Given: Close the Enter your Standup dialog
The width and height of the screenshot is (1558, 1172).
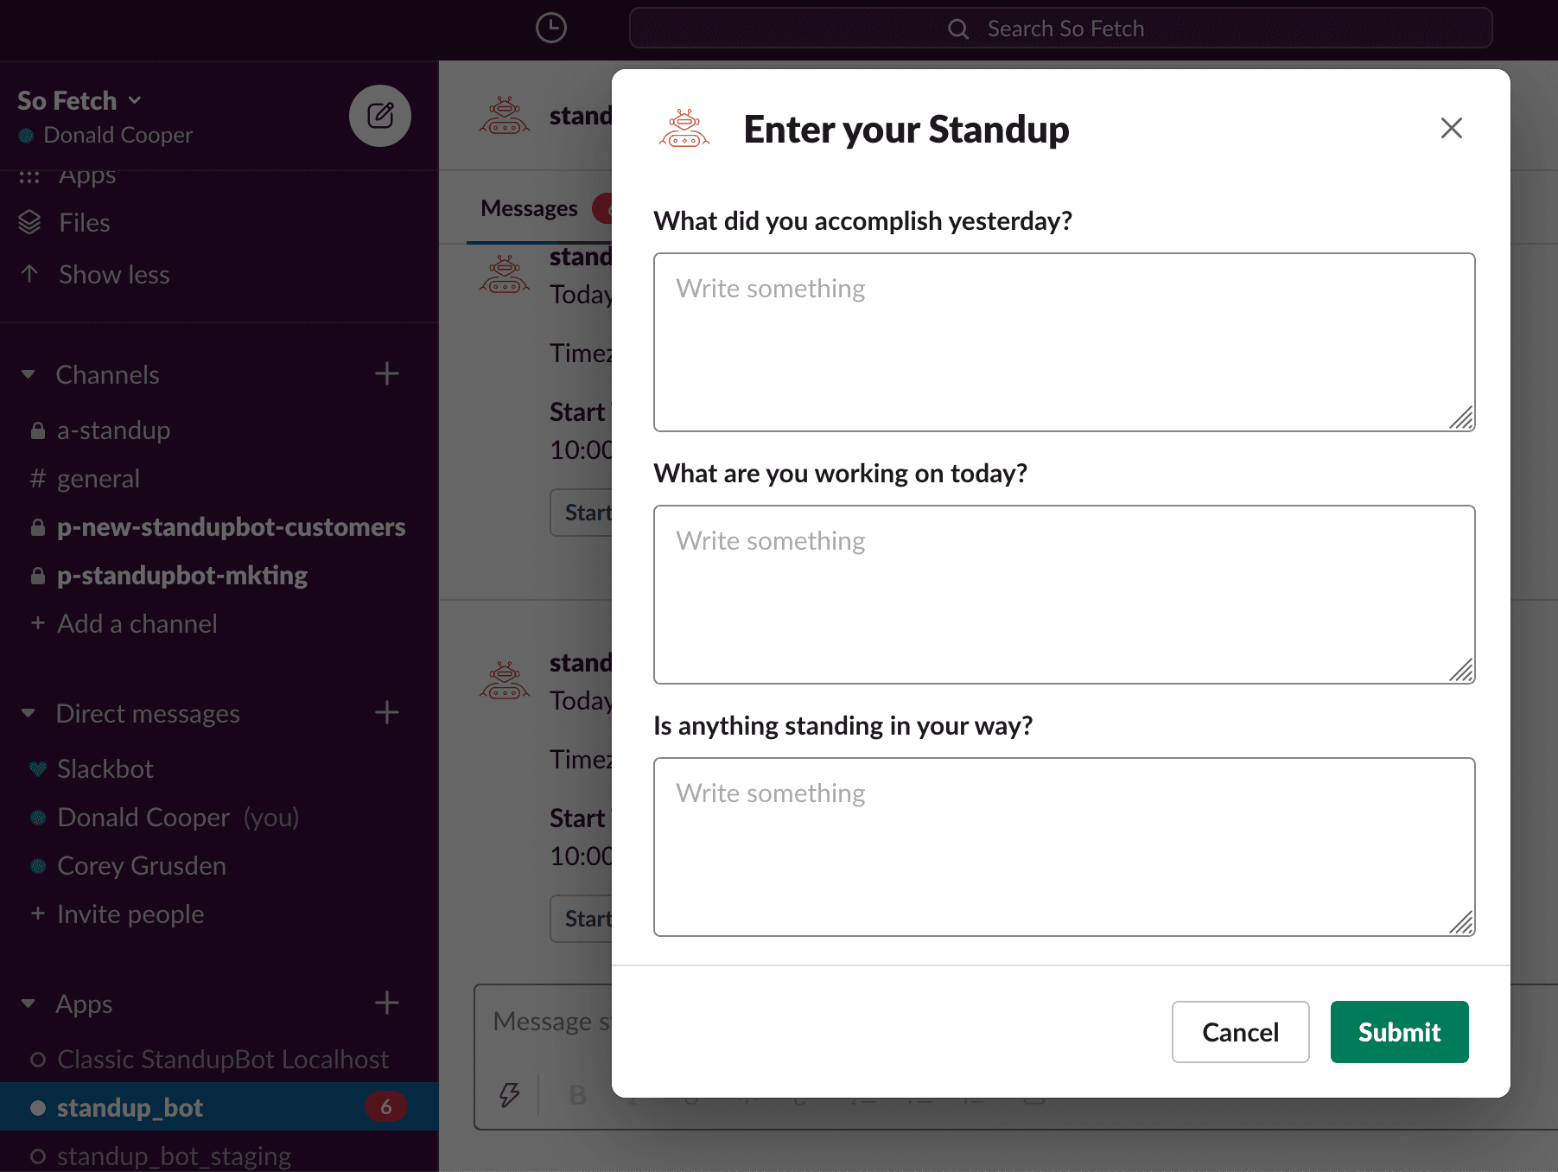Looking at the screenshot, I should coord(1451,128).
